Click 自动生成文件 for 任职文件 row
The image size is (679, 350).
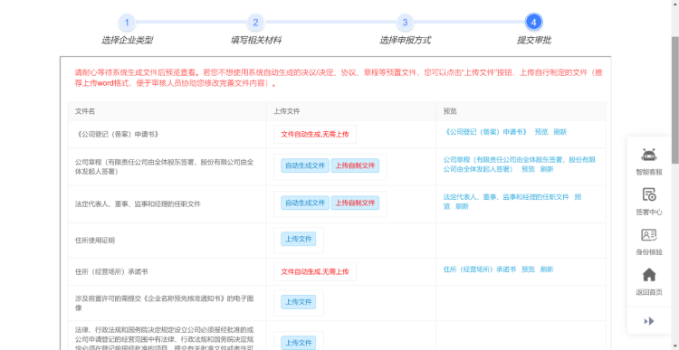[305, 203]
